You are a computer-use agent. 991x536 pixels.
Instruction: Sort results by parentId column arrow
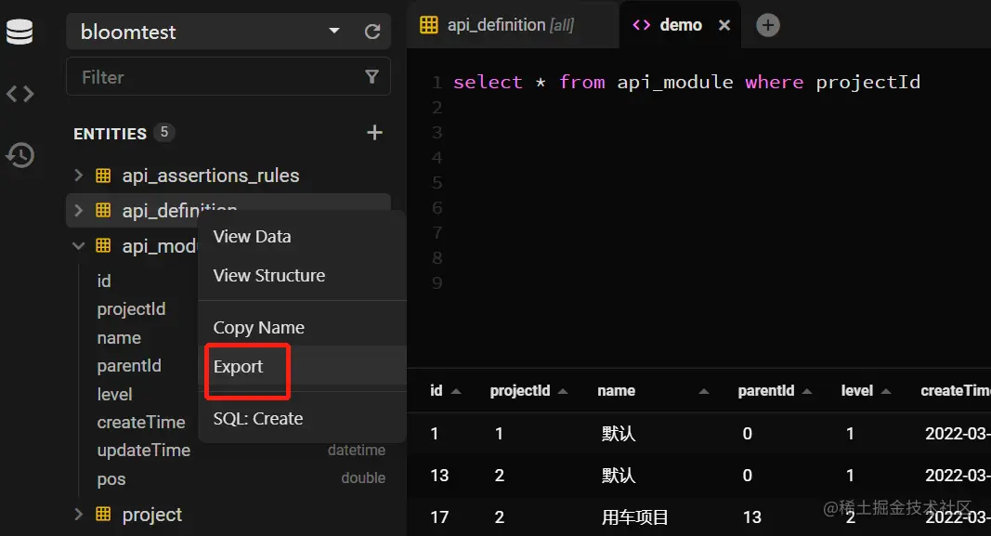[806, 391]
